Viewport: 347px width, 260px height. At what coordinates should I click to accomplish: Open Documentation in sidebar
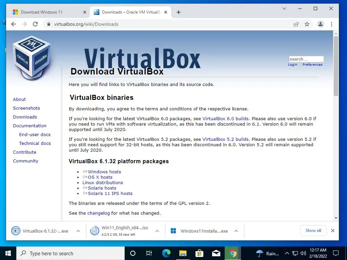coord(30,126)
